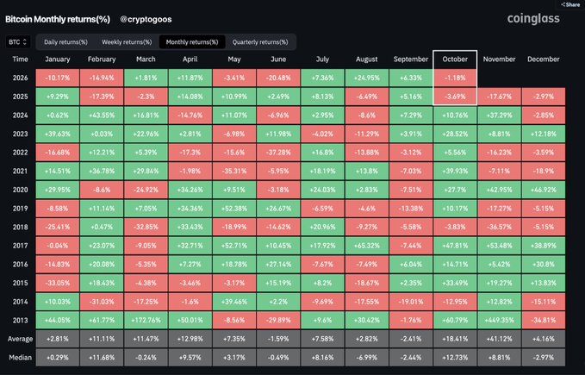Click the 2025 February cell -17.39%
This screenshot has width=585, height=375.
[x=102, y=97]
